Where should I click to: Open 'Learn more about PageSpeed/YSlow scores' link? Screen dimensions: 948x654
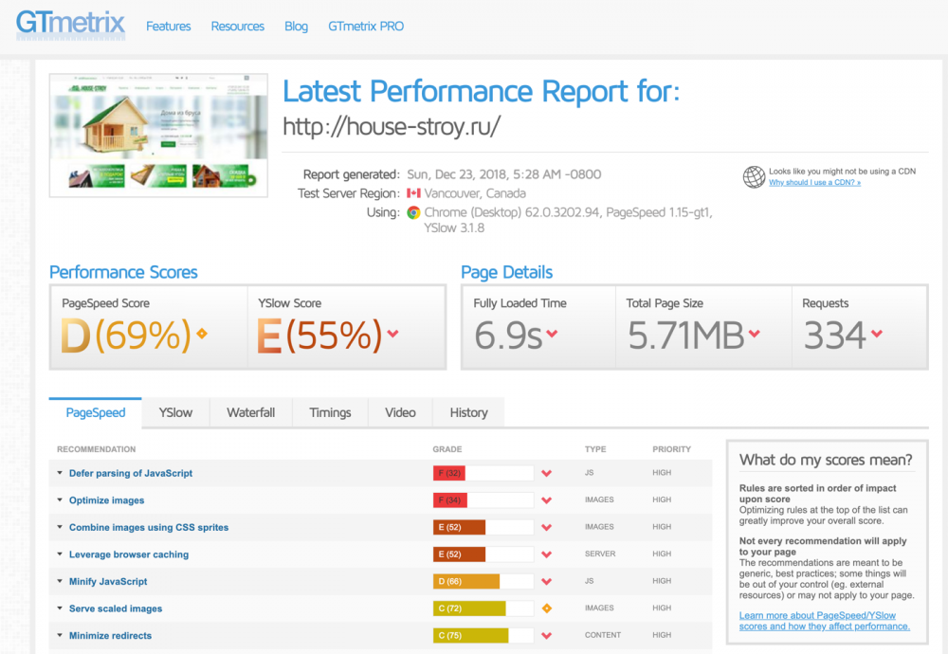(825, 621)
